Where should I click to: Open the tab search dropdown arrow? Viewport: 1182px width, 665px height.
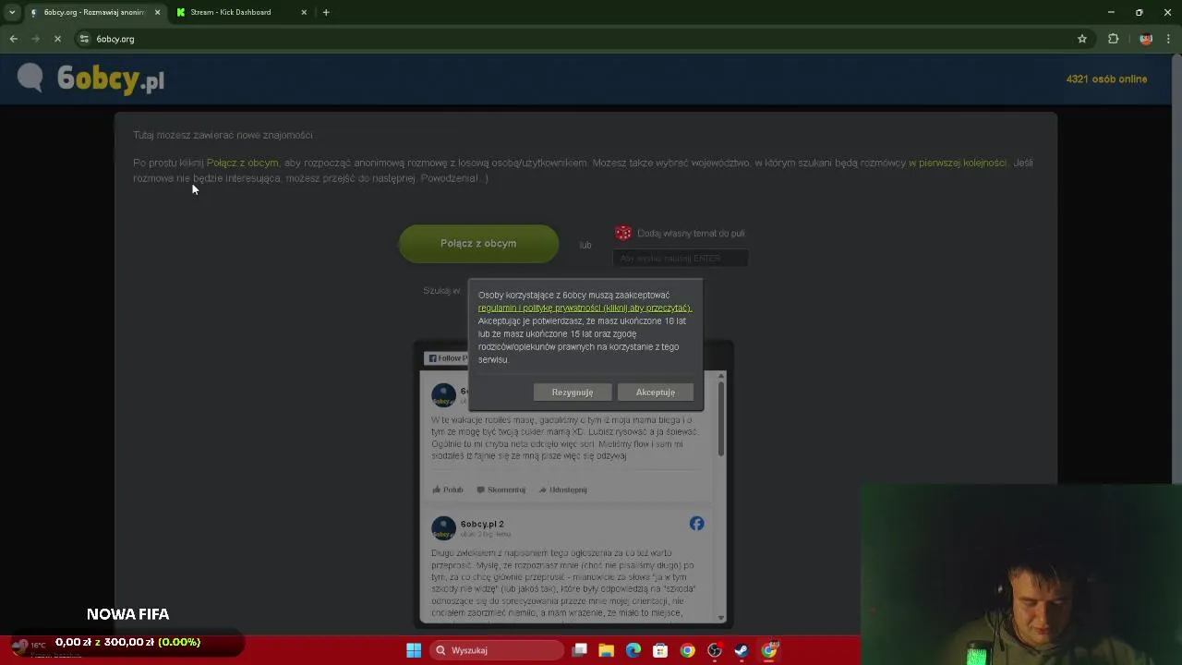[x=11, y=12]
